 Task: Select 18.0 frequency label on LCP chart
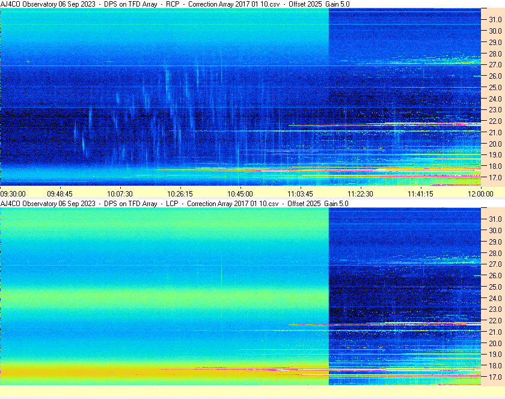click(495, 365)
